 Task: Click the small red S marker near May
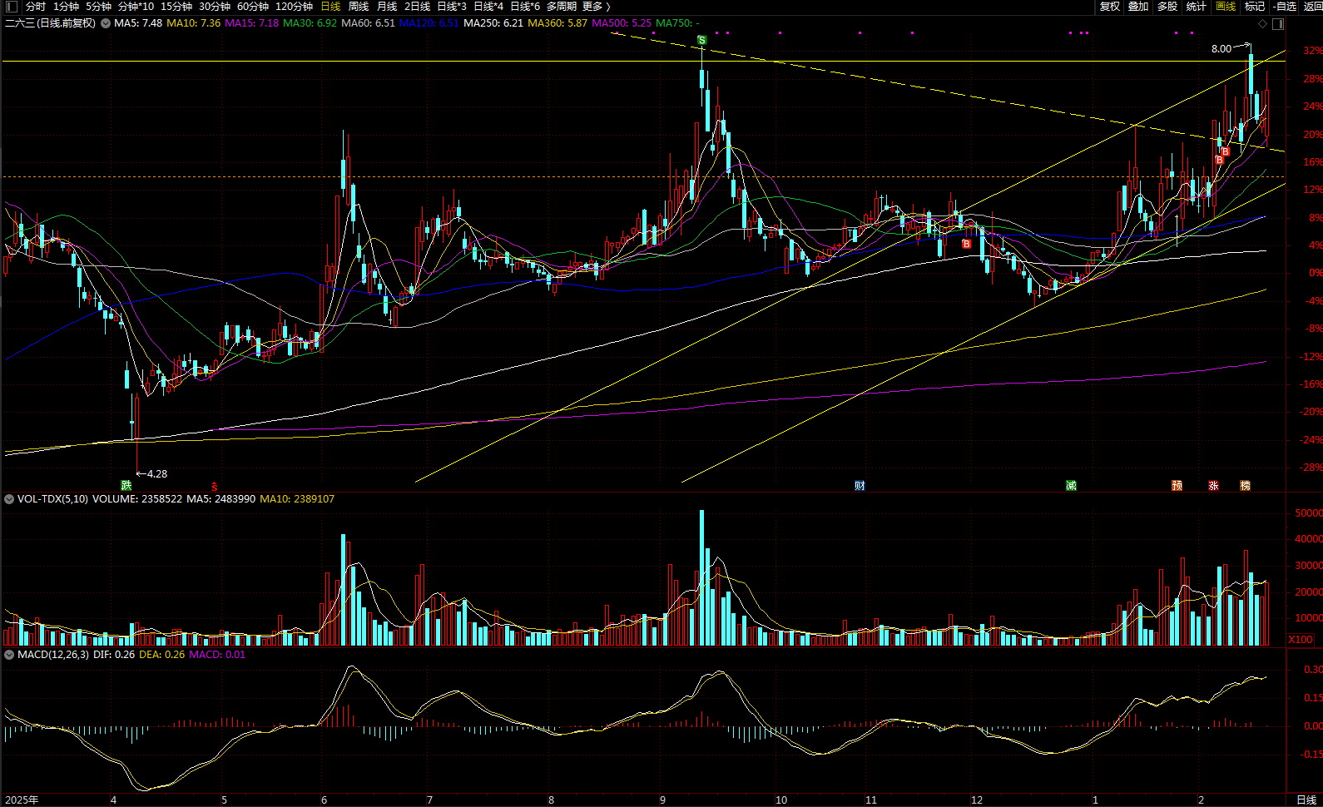215,487
